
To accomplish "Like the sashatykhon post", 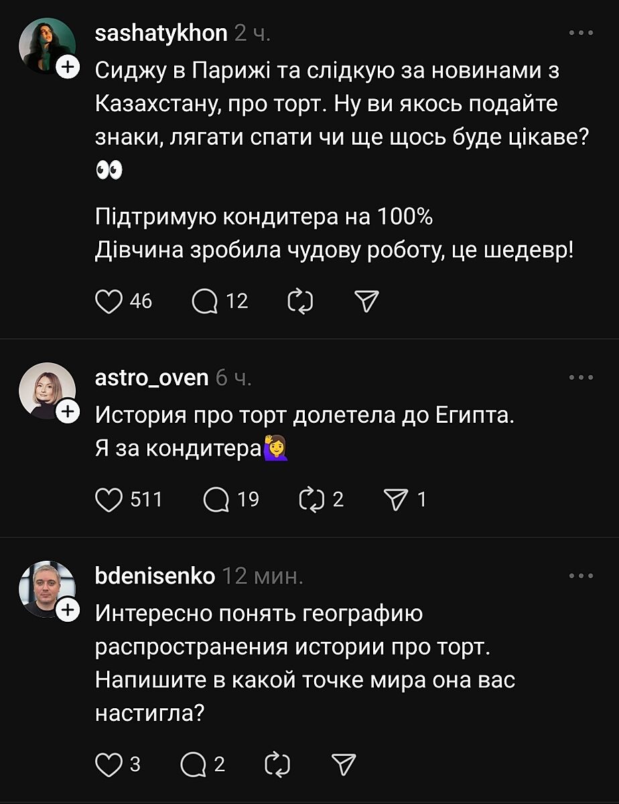I will 108,302.
